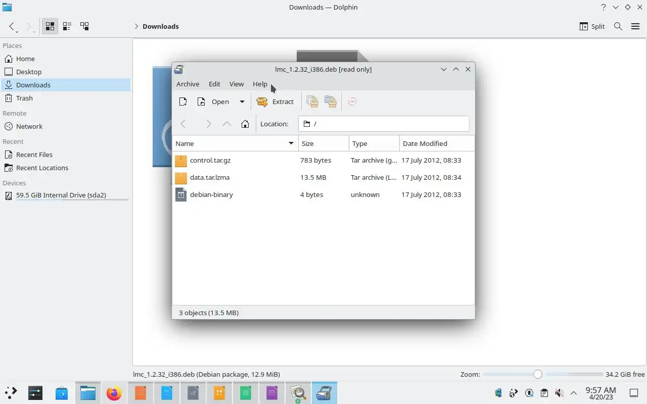Switch Dolphin to Compact view mode
Viewport: 647px width, 404px height.
(67, 26)
